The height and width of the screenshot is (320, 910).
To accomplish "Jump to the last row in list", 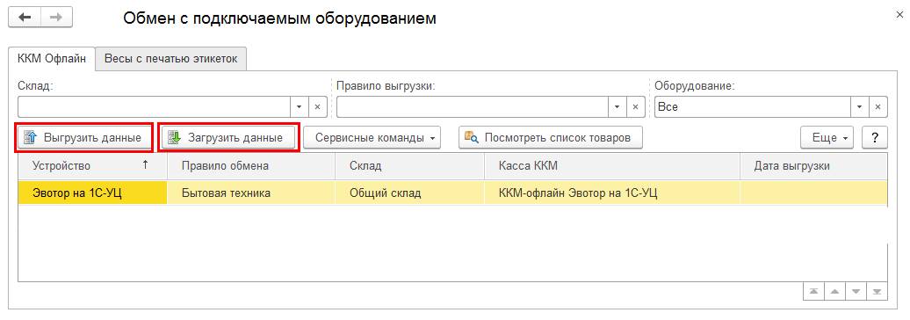I will [x=877, y=292].
